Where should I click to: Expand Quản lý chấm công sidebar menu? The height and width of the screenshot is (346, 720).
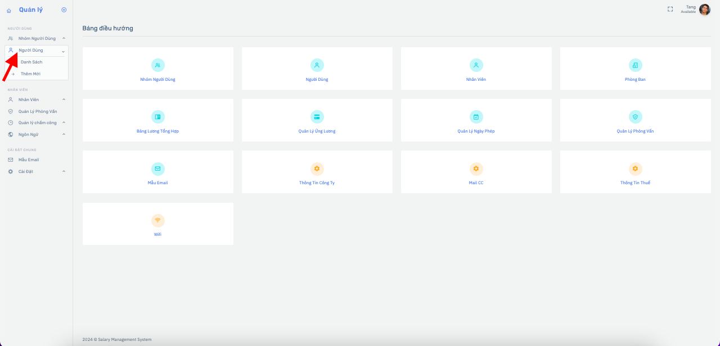37,123
